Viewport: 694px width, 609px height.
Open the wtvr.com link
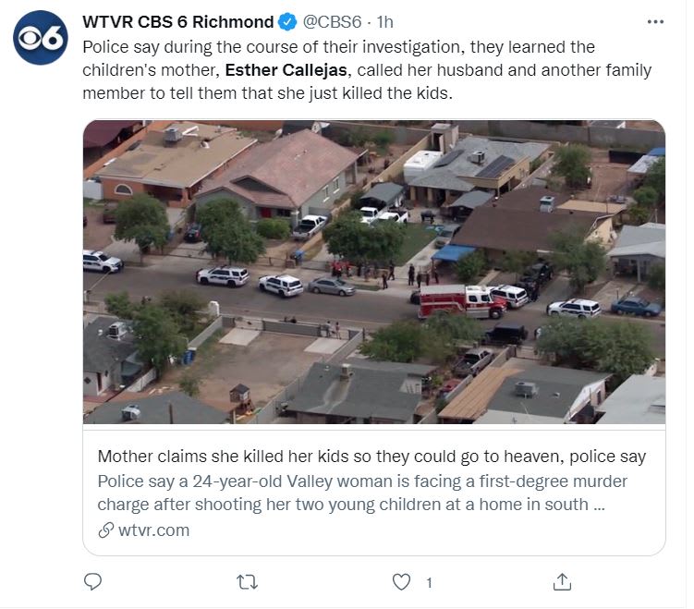click(154, 530)
